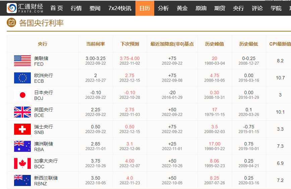
Task: Click the Japan flag icon
Action: pos(22,95)
